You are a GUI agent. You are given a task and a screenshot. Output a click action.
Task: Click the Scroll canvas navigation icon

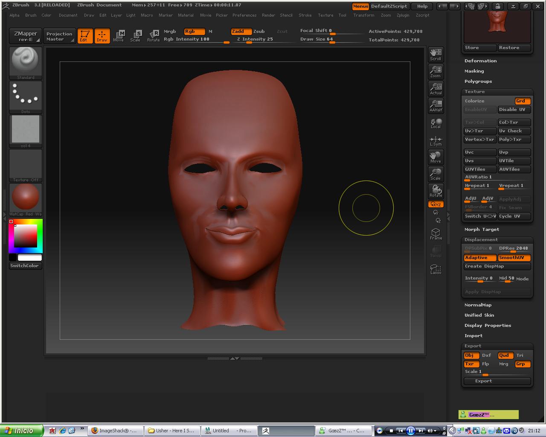(436, 54)
